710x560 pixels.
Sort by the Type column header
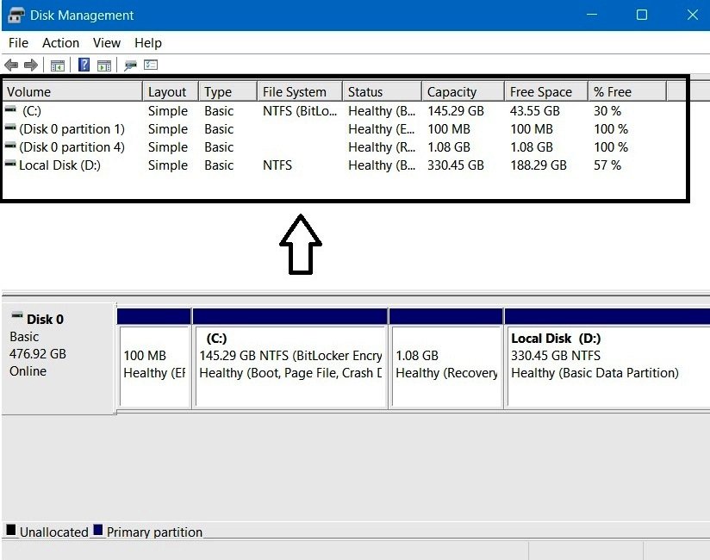[227, 92]
